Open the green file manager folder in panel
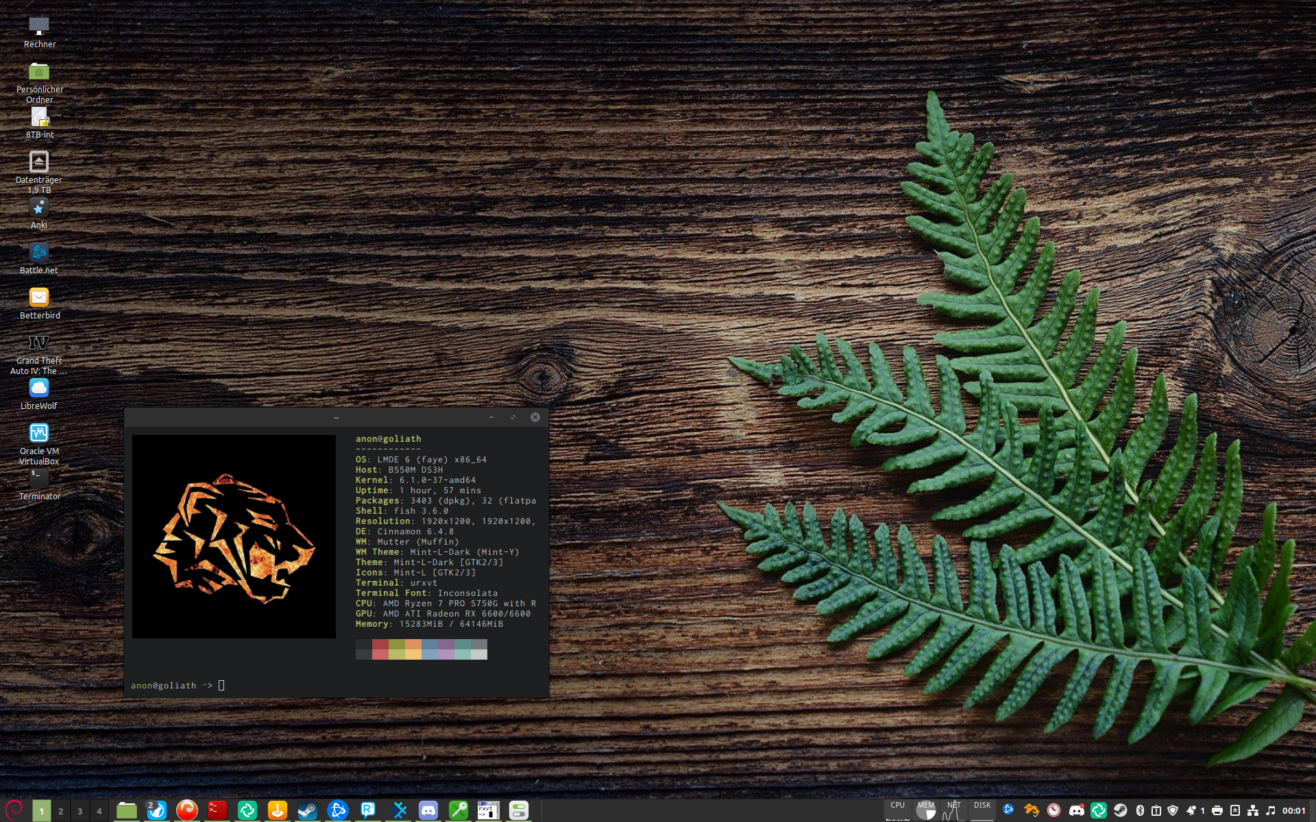 point(126,810)
